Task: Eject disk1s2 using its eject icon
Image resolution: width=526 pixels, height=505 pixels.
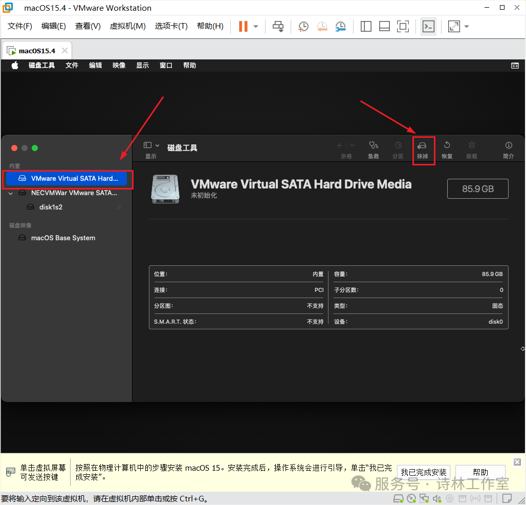Action: pos(119,207)
